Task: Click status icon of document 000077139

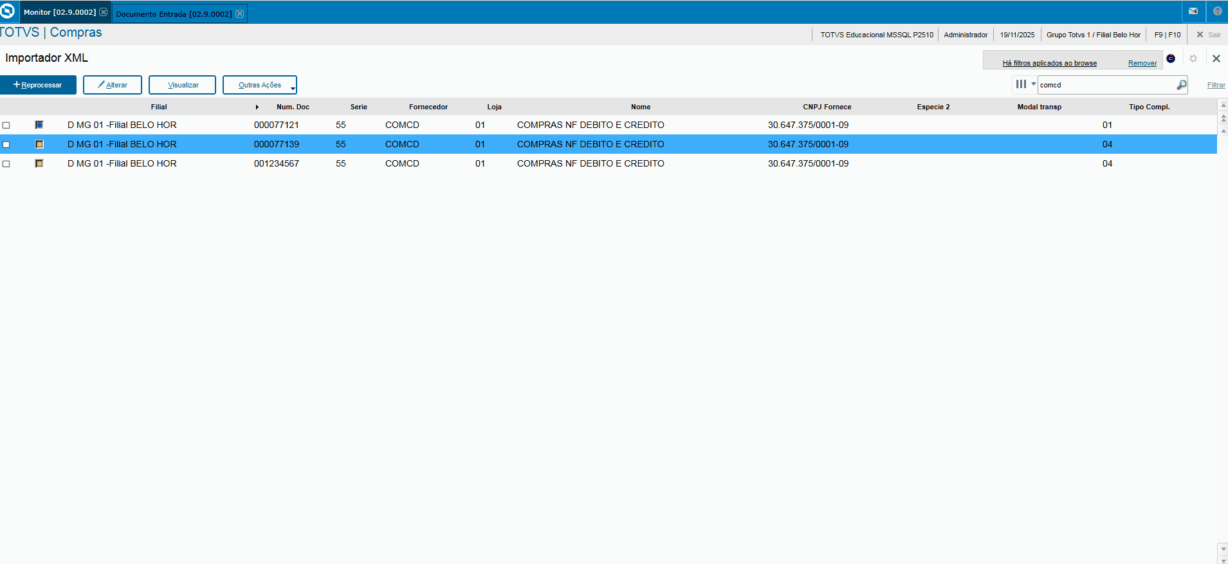Action: point(39,144)
